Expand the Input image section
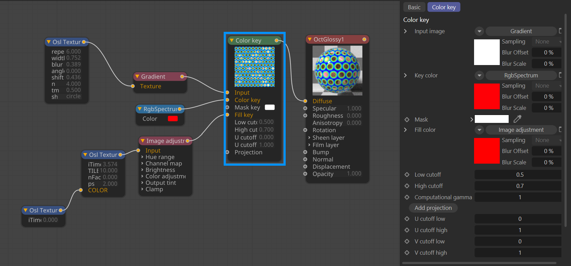Viewport: 571px width, 266px height. point(406,31)
